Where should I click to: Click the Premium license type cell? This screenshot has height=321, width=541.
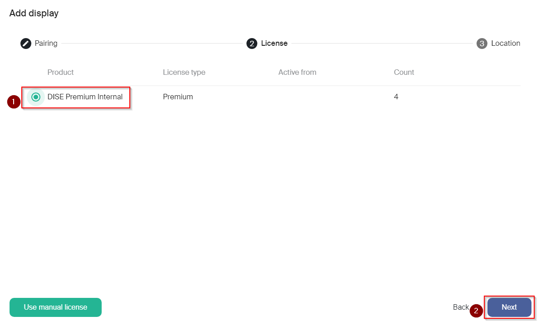tap(178, 97)
